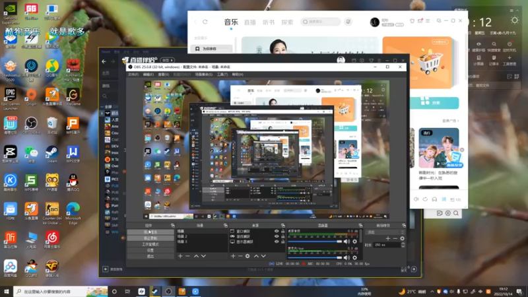
Task: Click the OBS 退出 exit button
Action: (150, 256)
